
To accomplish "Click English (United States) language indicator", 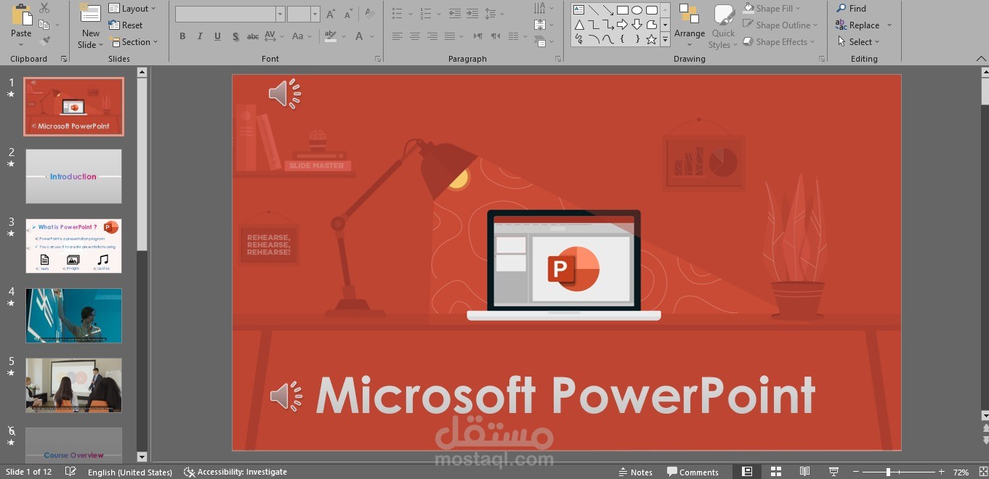I will (130, 472).
